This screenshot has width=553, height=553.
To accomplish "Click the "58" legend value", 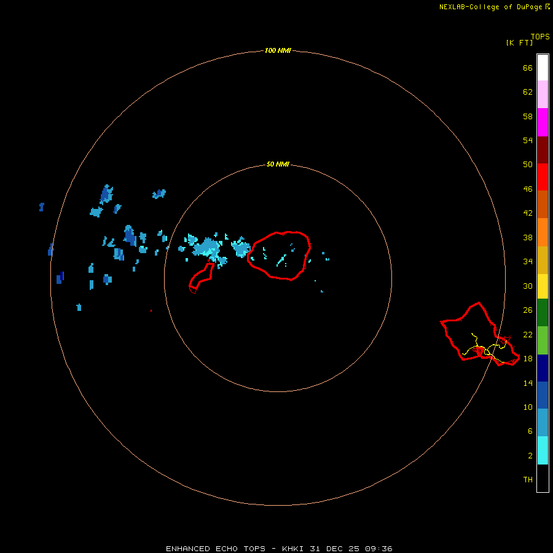I will [528, 116].
